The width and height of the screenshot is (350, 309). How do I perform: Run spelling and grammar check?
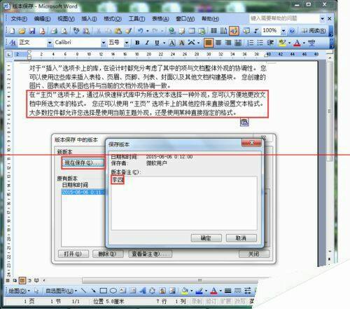click(76, 31)
